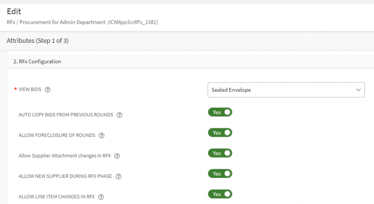Click the RFx / Procurement for Admin Department breadcrumb
374x204 pixels.
pyautogui.click(x=56, y=22)
